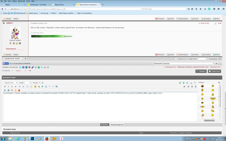Go to the first page in the pagination
226x141 pixels.
[18, 71]
